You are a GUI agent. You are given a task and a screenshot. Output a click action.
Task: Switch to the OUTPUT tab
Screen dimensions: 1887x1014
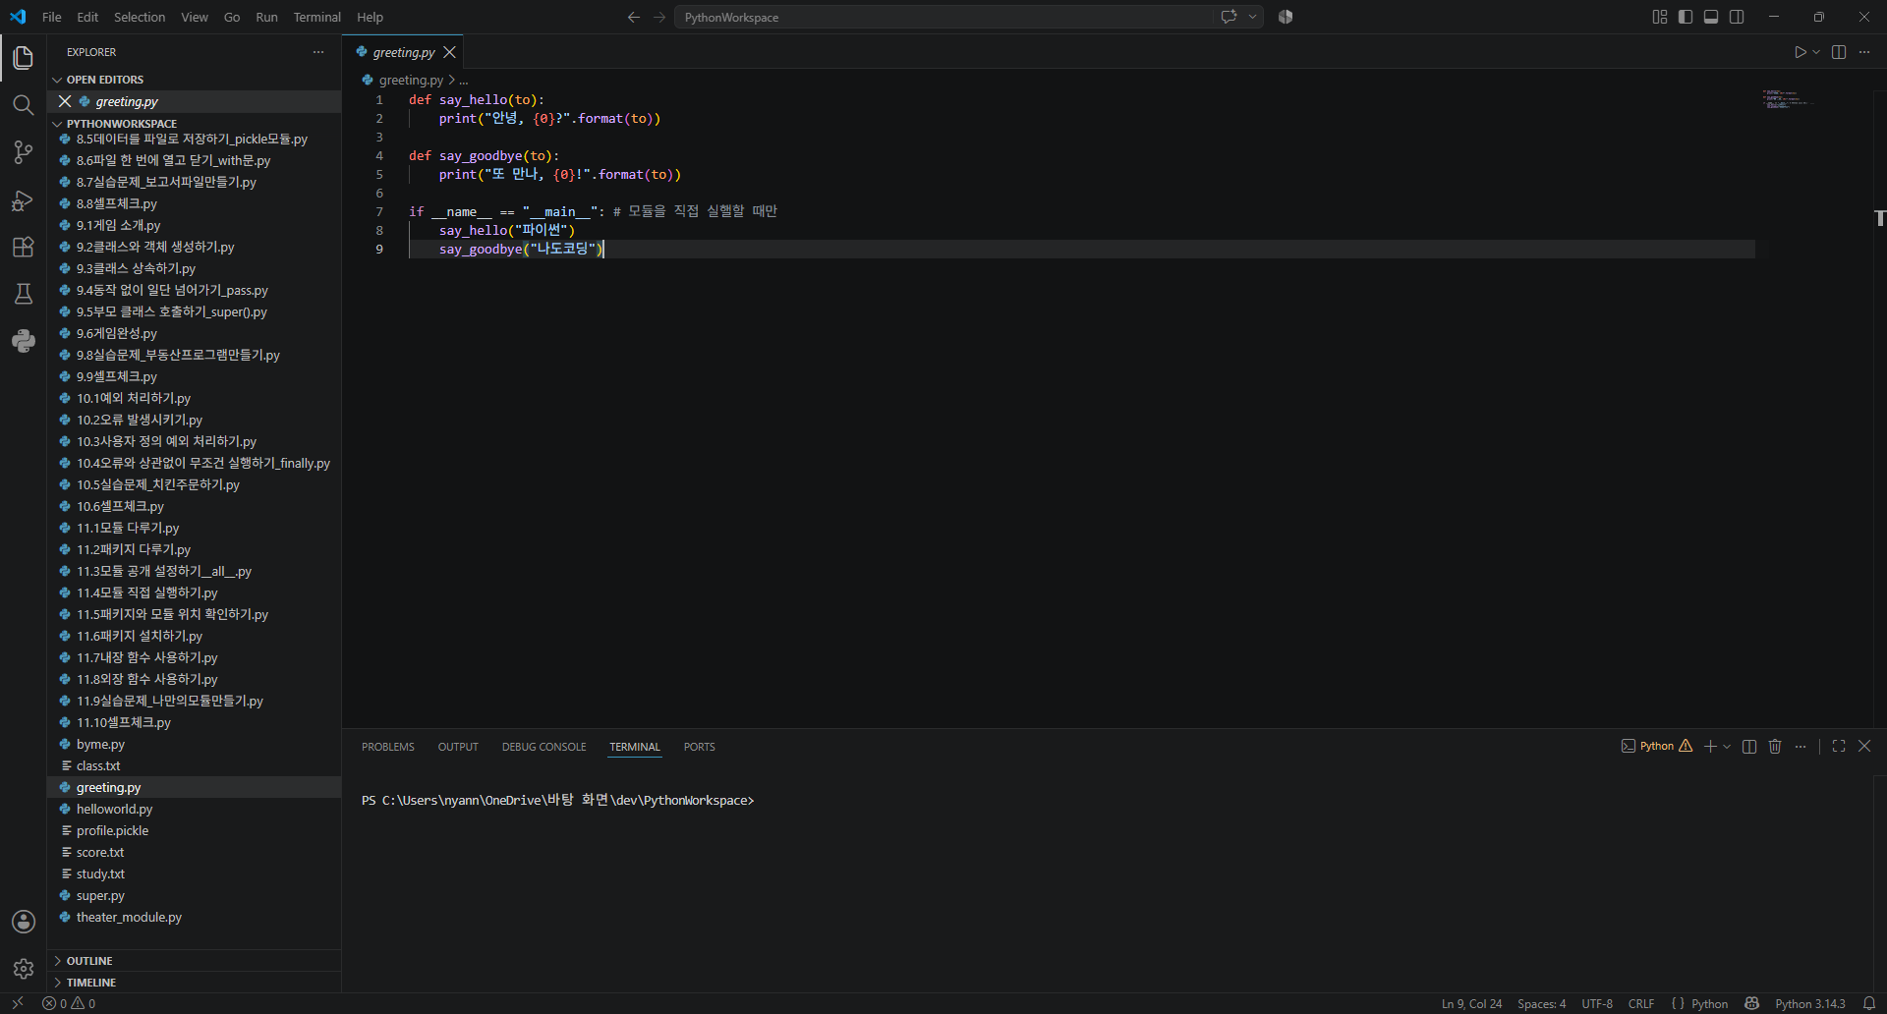[x=458, y=747]
